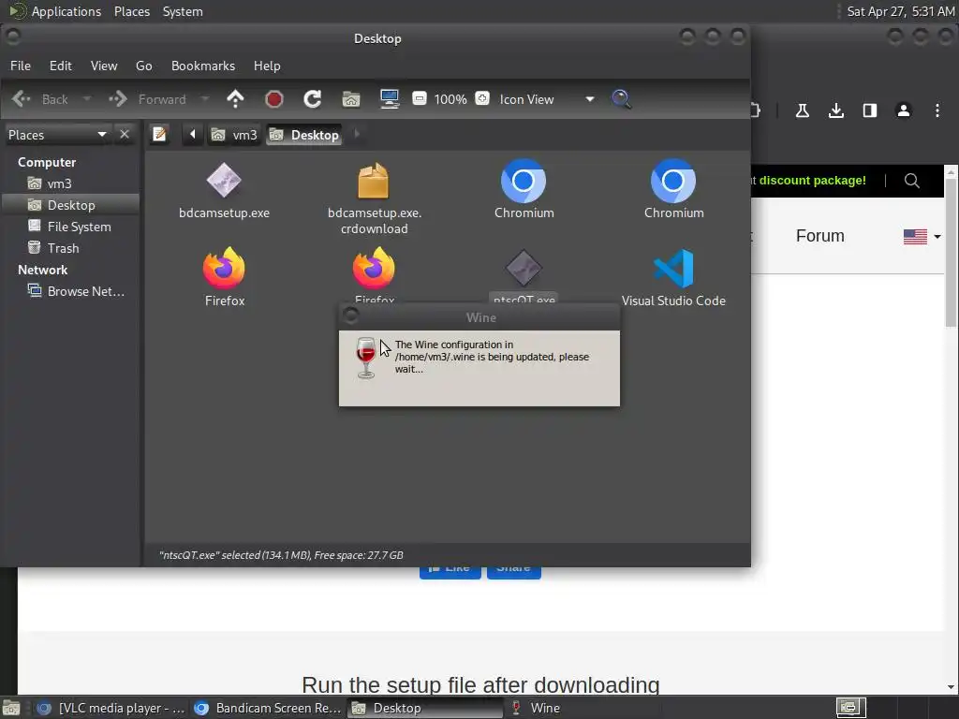Open the browser profile icon
Image resolution: width=959 pixels, height=719 pixels.
(x=904, y=110)
